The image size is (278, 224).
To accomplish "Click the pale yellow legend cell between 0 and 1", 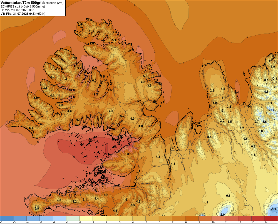I will (86, 218).
